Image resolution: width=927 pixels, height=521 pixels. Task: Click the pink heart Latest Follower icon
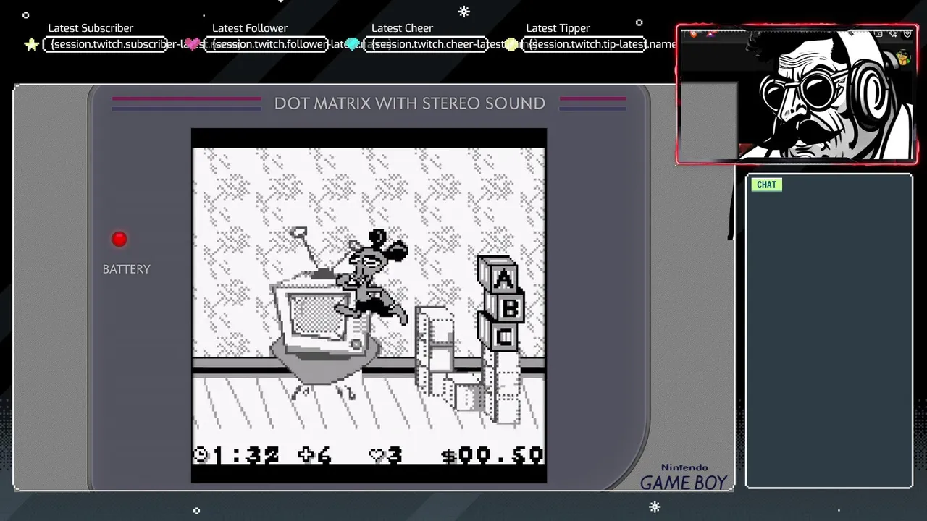(x=193, y=45)
